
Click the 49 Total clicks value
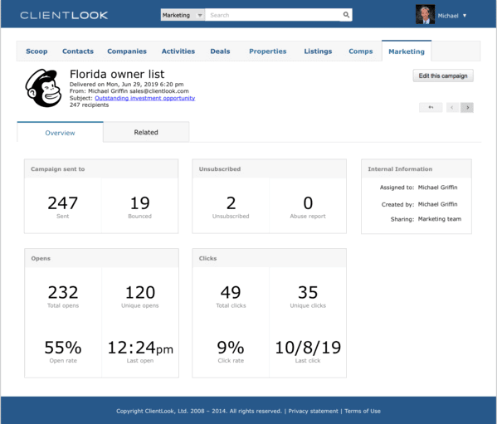(x=231, y=293)
